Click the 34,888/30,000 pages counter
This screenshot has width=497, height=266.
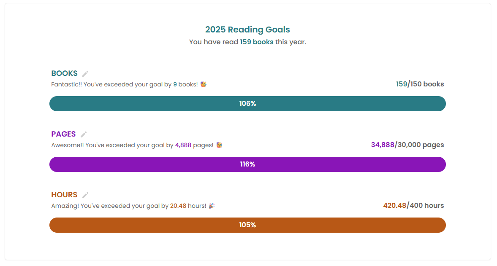[x=407, y=145]
